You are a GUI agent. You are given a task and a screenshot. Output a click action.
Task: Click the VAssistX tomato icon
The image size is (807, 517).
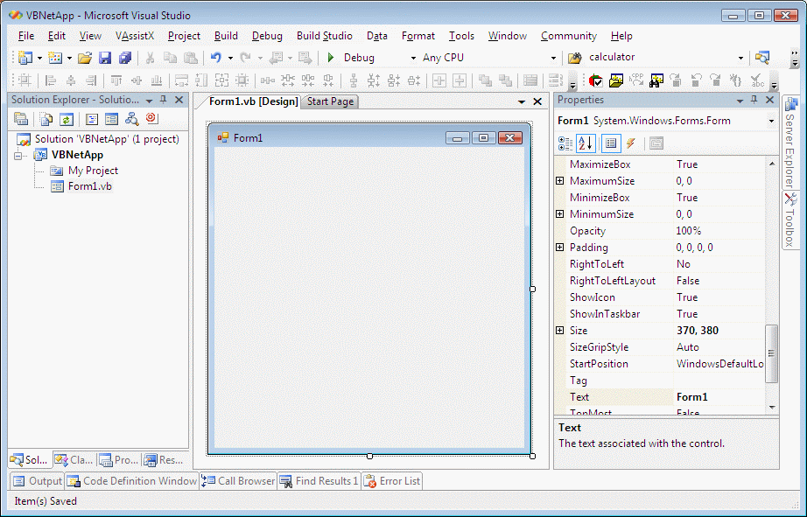(595, 80)
